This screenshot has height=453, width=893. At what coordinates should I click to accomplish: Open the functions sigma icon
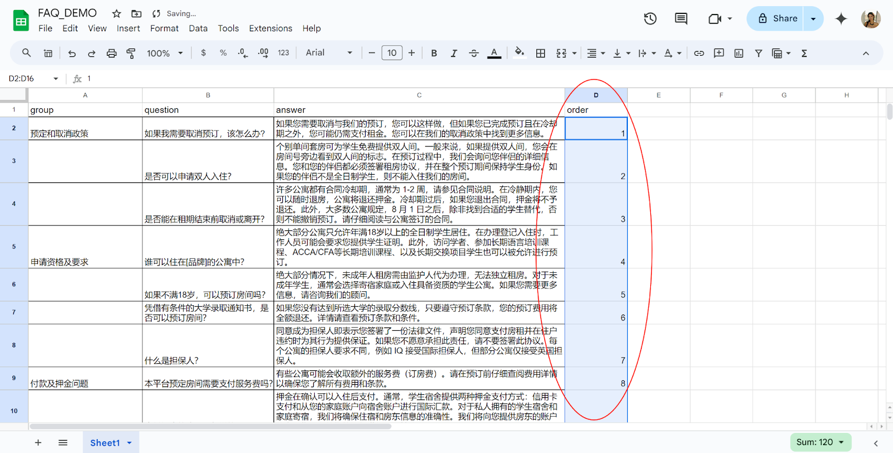pyautogui.click(x=804, y=53)
